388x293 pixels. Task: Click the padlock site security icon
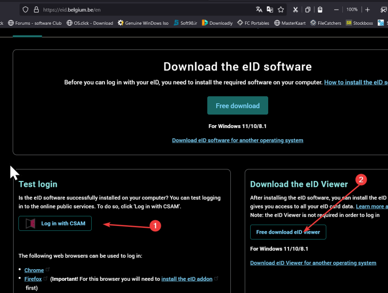(x=35, y=9)
